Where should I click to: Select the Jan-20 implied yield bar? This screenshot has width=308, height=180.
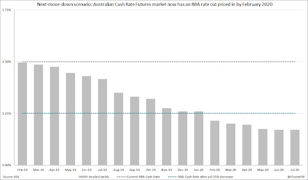click(199, 138)
